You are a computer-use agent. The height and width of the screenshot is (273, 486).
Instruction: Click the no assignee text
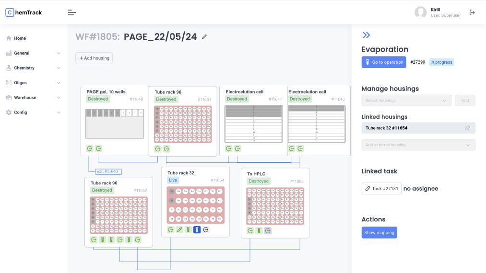tap(421, 189)
